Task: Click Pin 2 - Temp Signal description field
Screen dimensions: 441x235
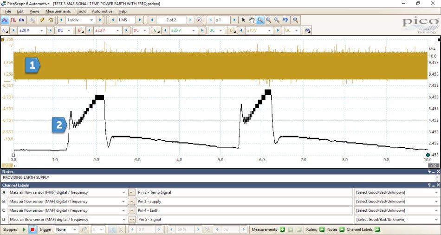Action: coord(245,192)
